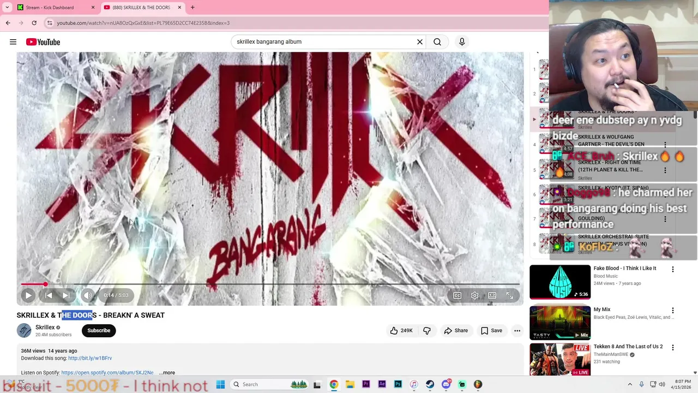Open the Windows Start menu

220,384
